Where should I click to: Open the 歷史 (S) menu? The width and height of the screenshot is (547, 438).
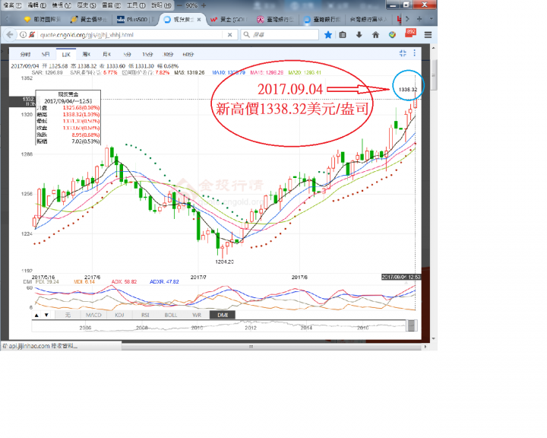pyautogui.click(x=87, y=5)
